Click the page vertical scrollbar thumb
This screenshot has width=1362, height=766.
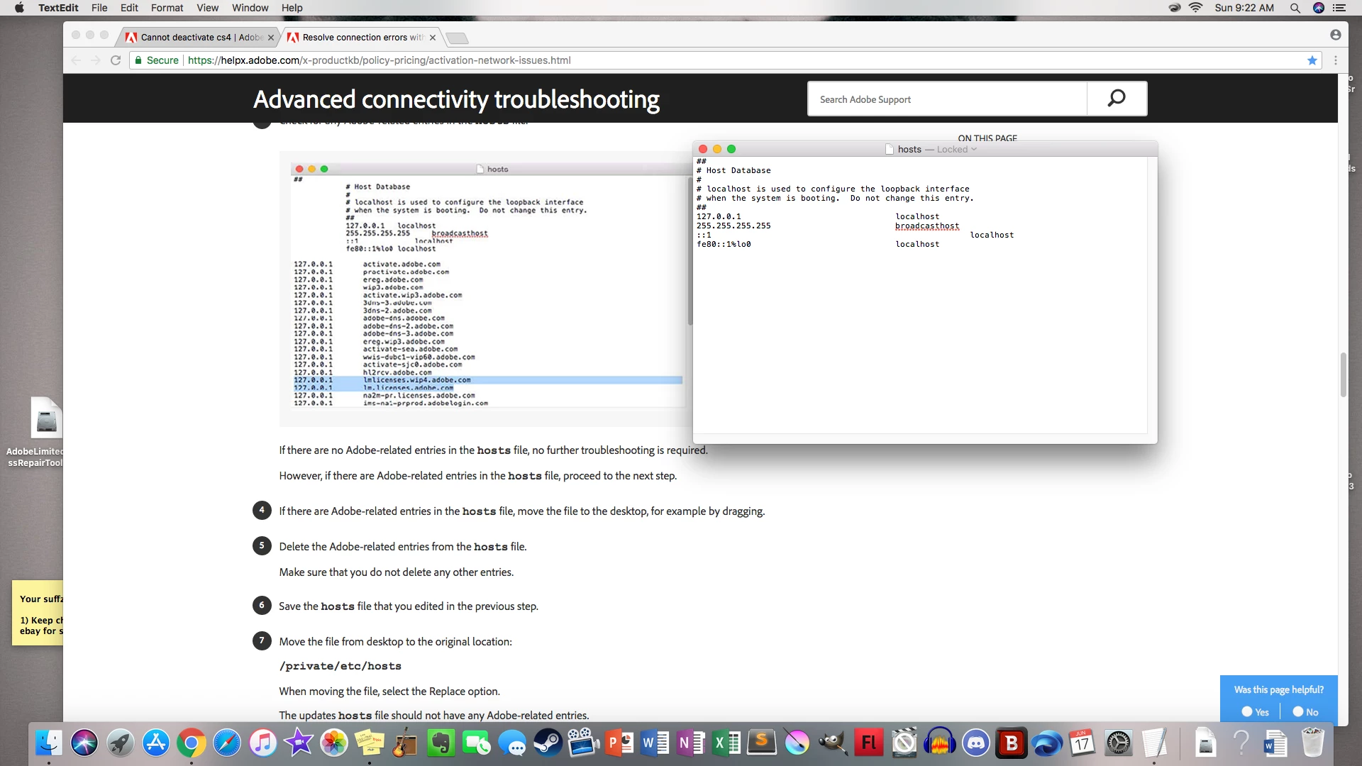(x=1343, y=376)
